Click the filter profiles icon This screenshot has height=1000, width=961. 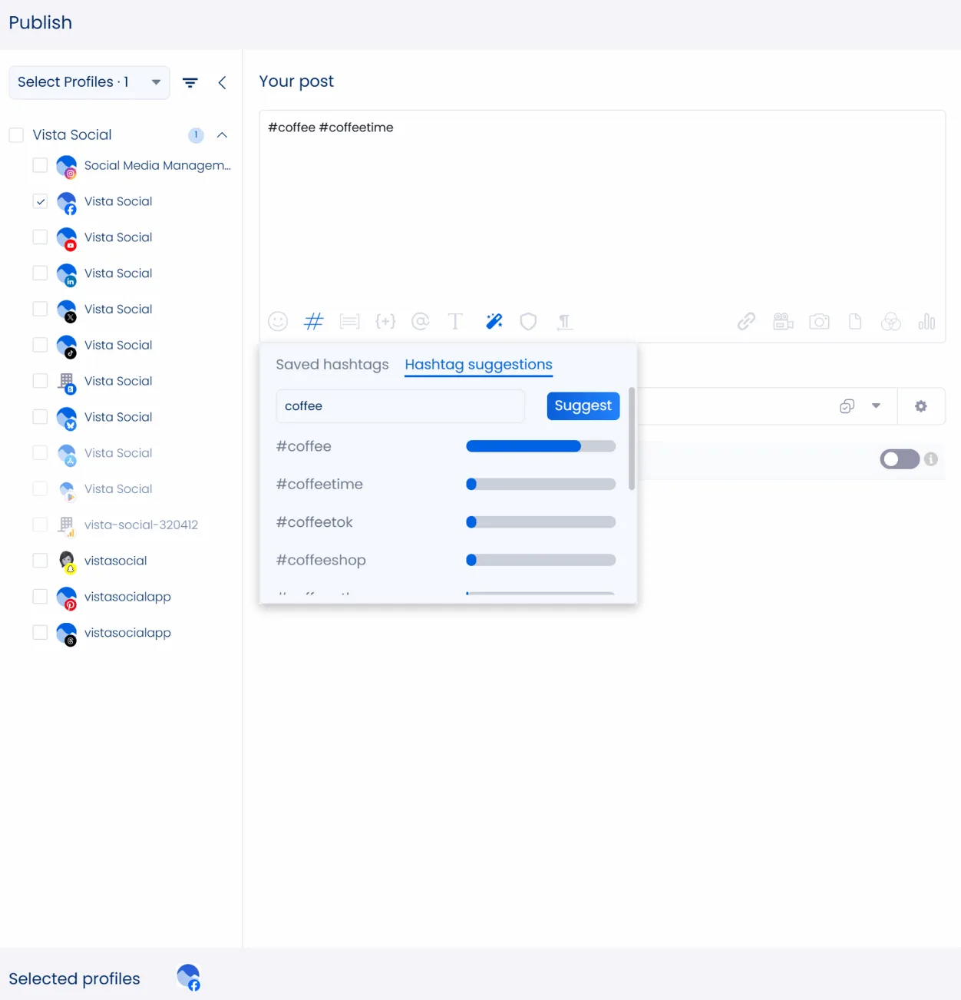point(190,82)
